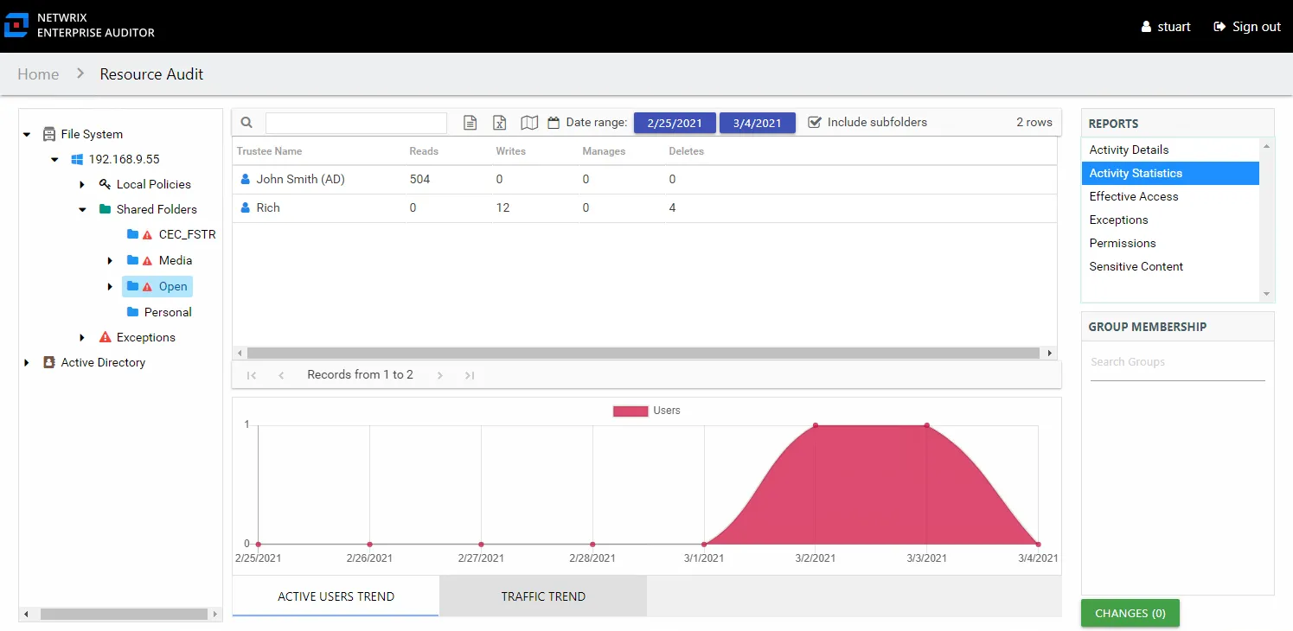
Task: Click the warning icon beside Media
Action: 147,261
